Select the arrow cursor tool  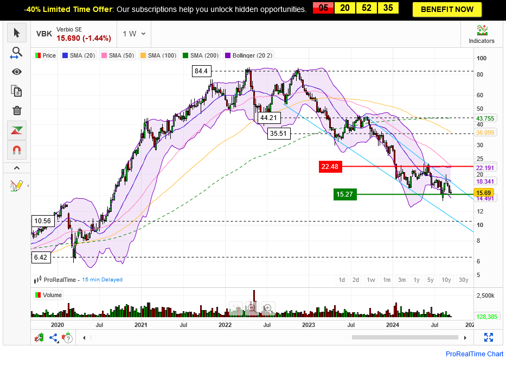coord(16,33)
